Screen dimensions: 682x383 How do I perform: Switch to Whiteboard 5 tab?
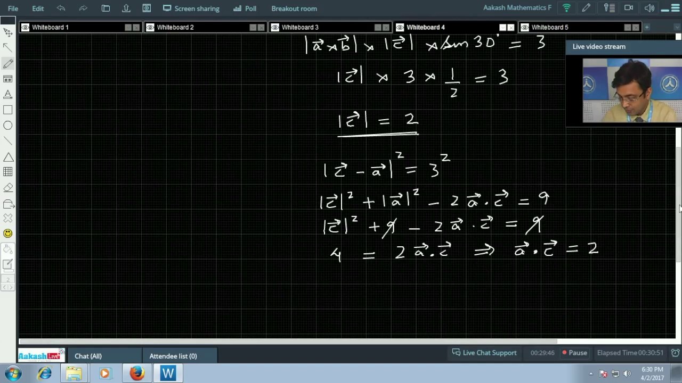(550, 27)
